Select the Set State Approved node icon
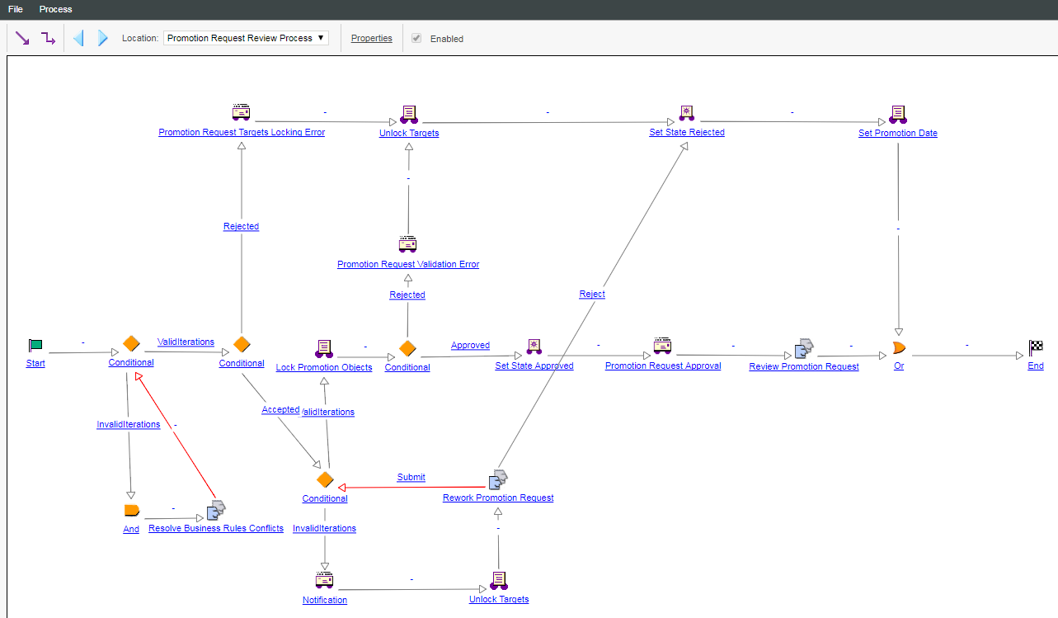This screenshot has width=1058, height=618. 534,347
